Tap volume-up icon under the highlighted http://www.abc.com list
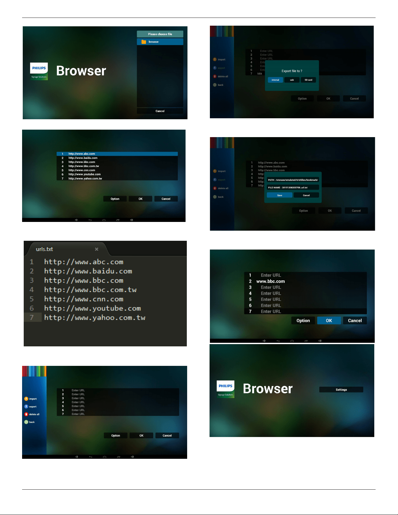 click(132, 220)
